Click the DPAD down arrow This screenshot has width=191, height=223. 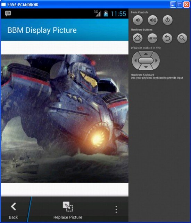pyautogui.click(x=146, y=67)
